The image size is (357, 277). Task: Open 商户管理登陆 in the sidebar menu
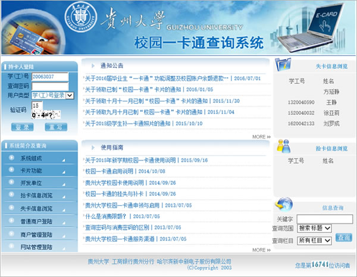(x=36, y=234)
